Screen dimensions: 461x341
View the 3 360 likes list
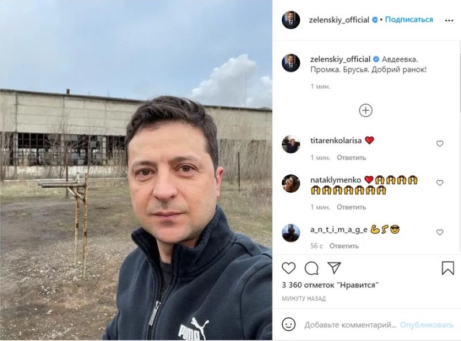pos(330,285)
